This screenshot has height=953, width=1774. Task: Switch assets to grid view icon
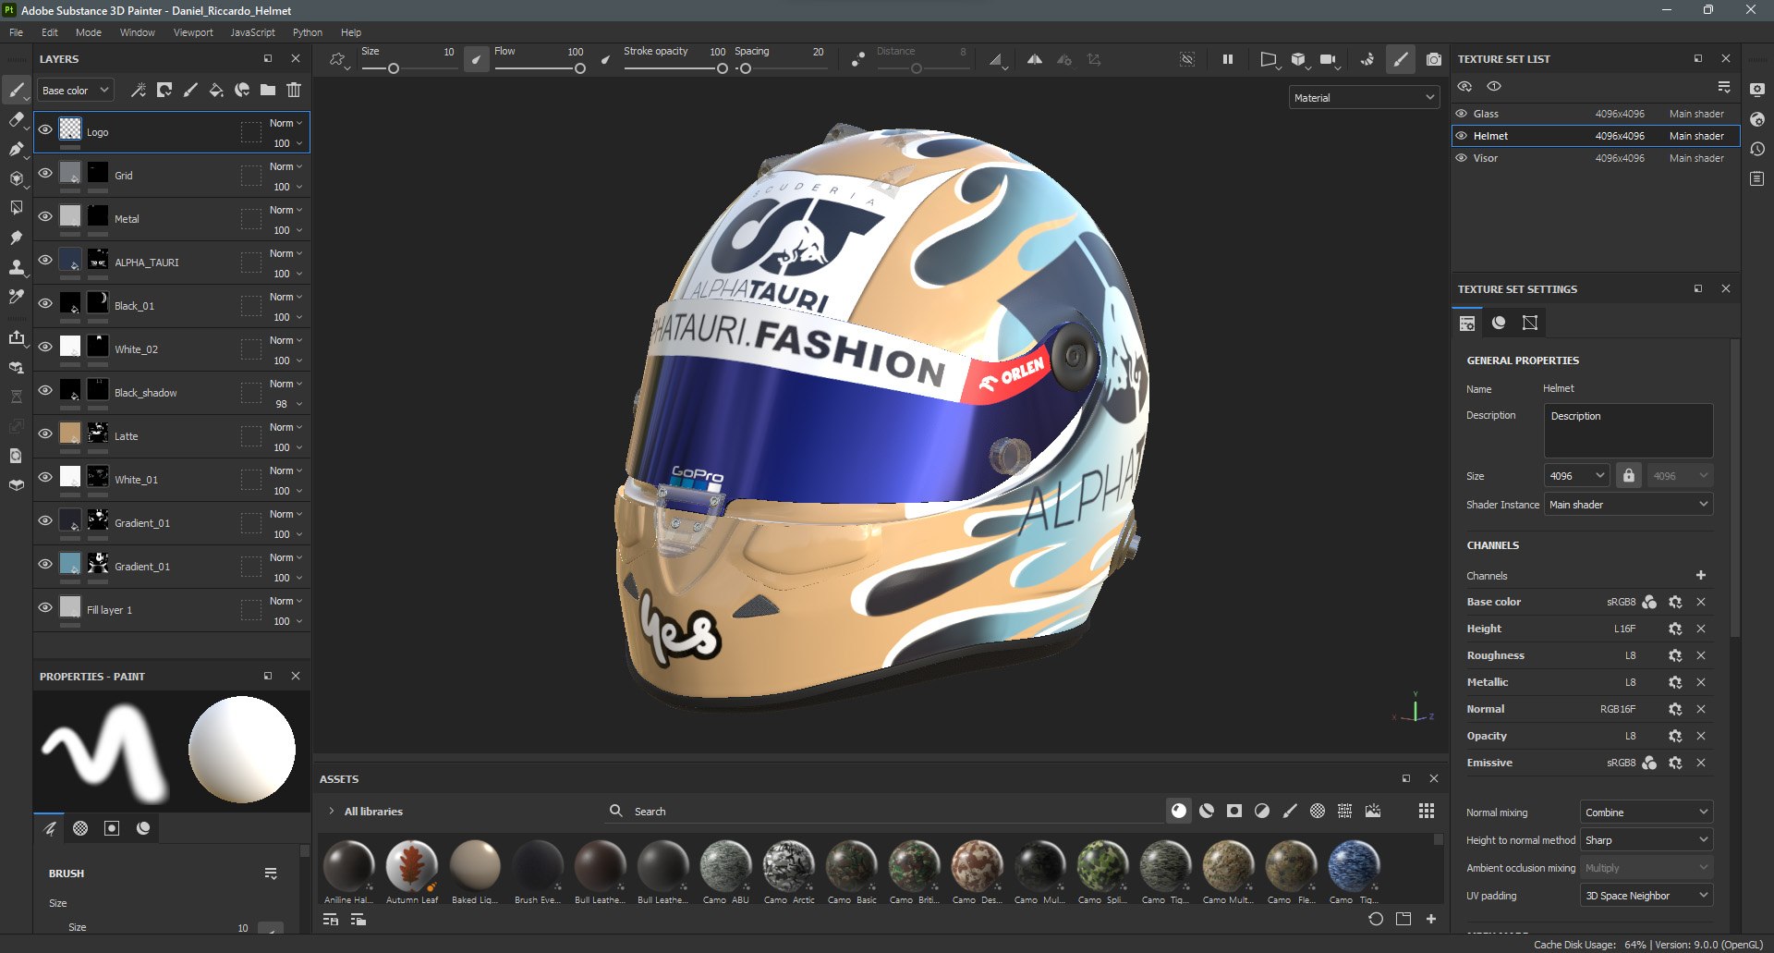[x=1427, y=811]
